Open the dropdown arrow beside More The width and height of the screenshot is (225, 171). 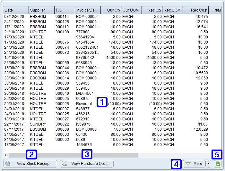[209, 164]
